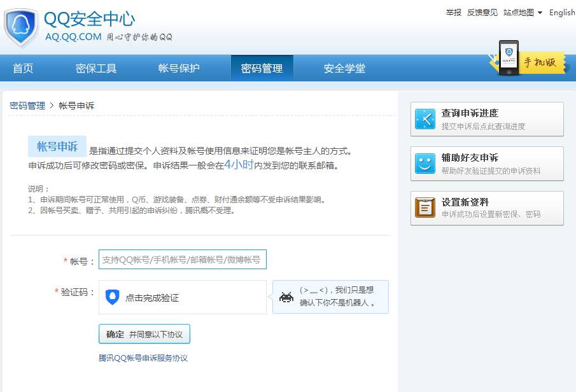Click 帐号申诉 breadcrumb text
The height and width of the screenshot is (392, 576).
pos(76,106)
